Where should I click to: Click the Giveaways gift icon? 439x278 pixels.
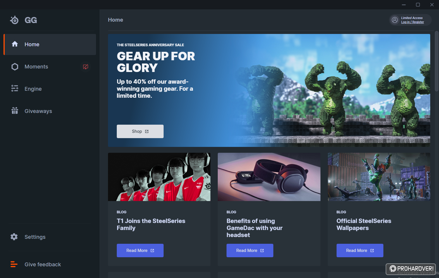point(15,111)
